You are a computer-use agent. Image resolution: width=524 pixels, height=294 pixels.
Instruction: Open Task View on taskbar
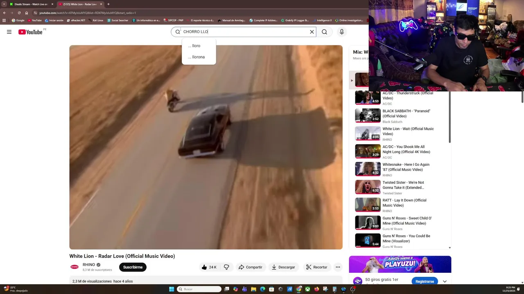coord(226,289)
